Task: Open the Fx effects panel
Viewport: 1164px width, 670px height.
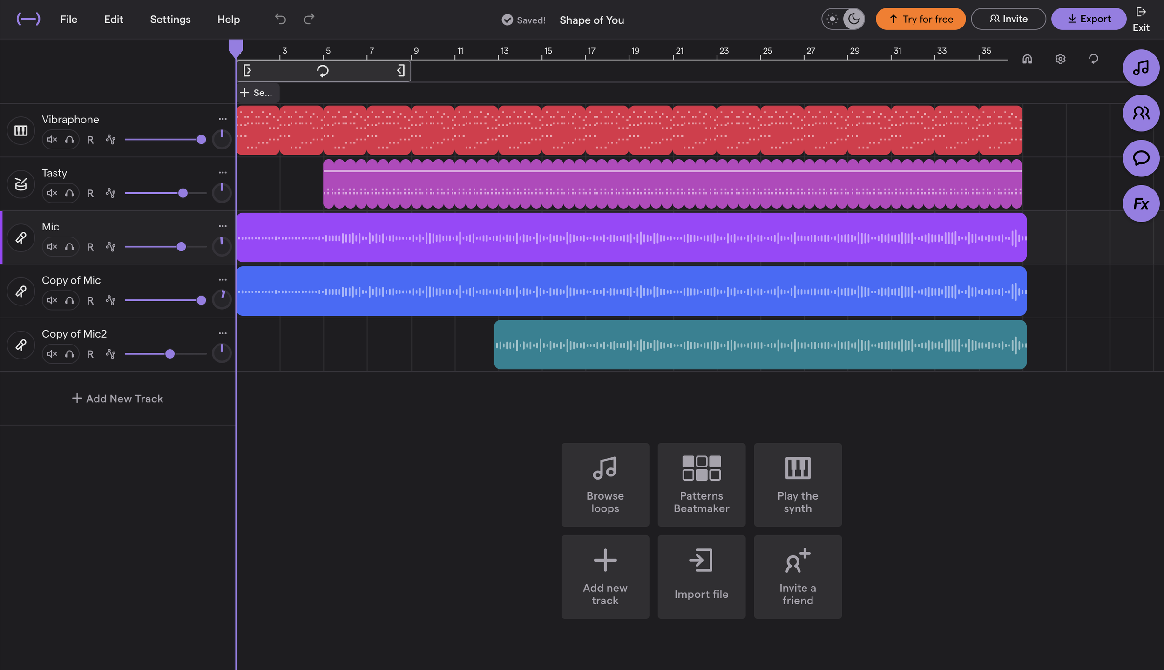Action: pos(1140,203)
